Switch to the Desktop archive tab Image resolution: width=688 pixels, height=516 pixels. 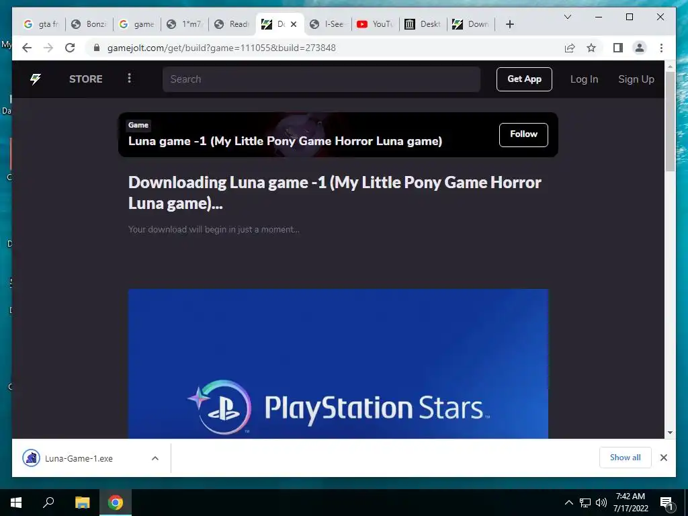click(x=423, y=24)
